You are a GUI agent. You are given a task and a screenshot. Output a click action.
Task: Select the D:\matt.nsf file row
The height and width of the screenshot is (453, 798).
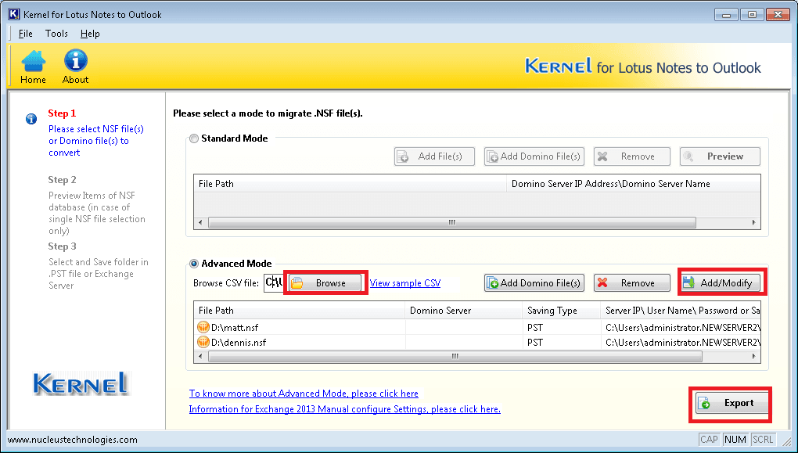point(477,327)
